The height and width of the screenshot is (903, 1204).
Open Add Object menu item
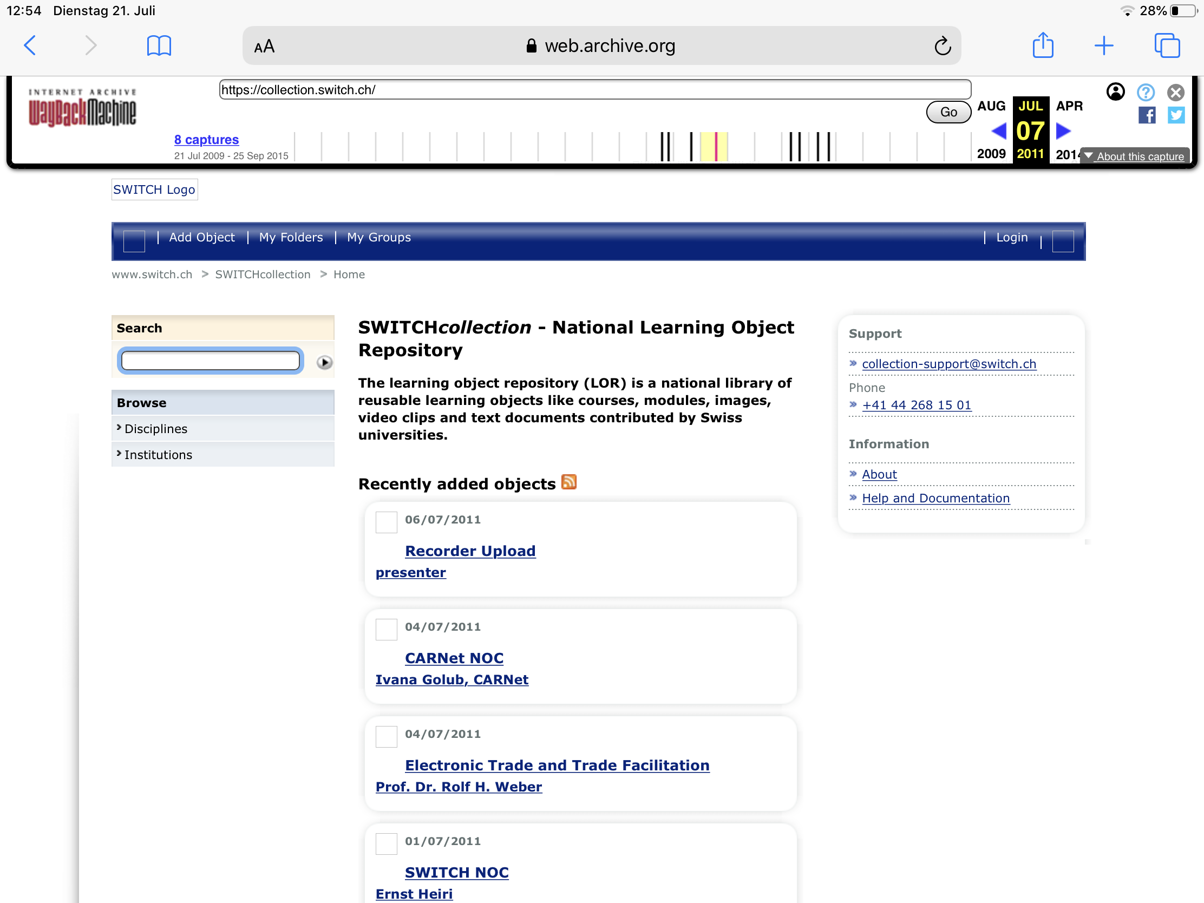click(201, 237)
